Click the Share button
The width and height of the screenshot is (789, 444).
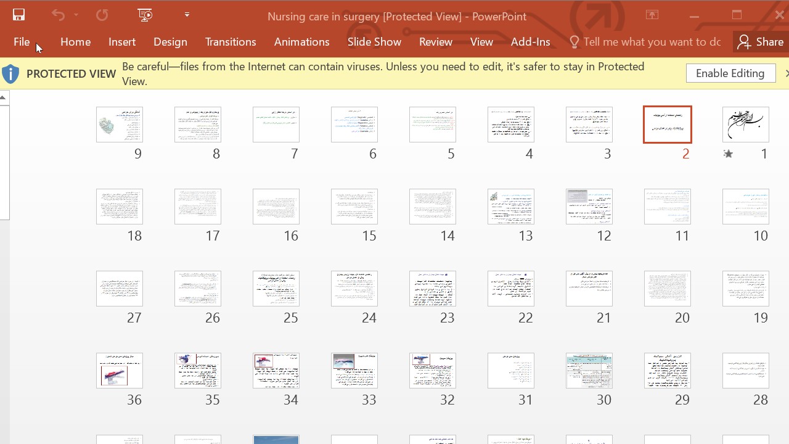tap(761, 42)
